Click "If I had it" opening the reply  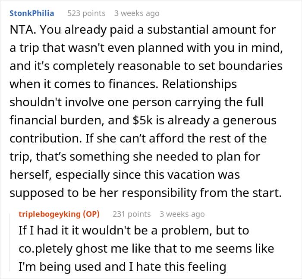click(42, 230)
